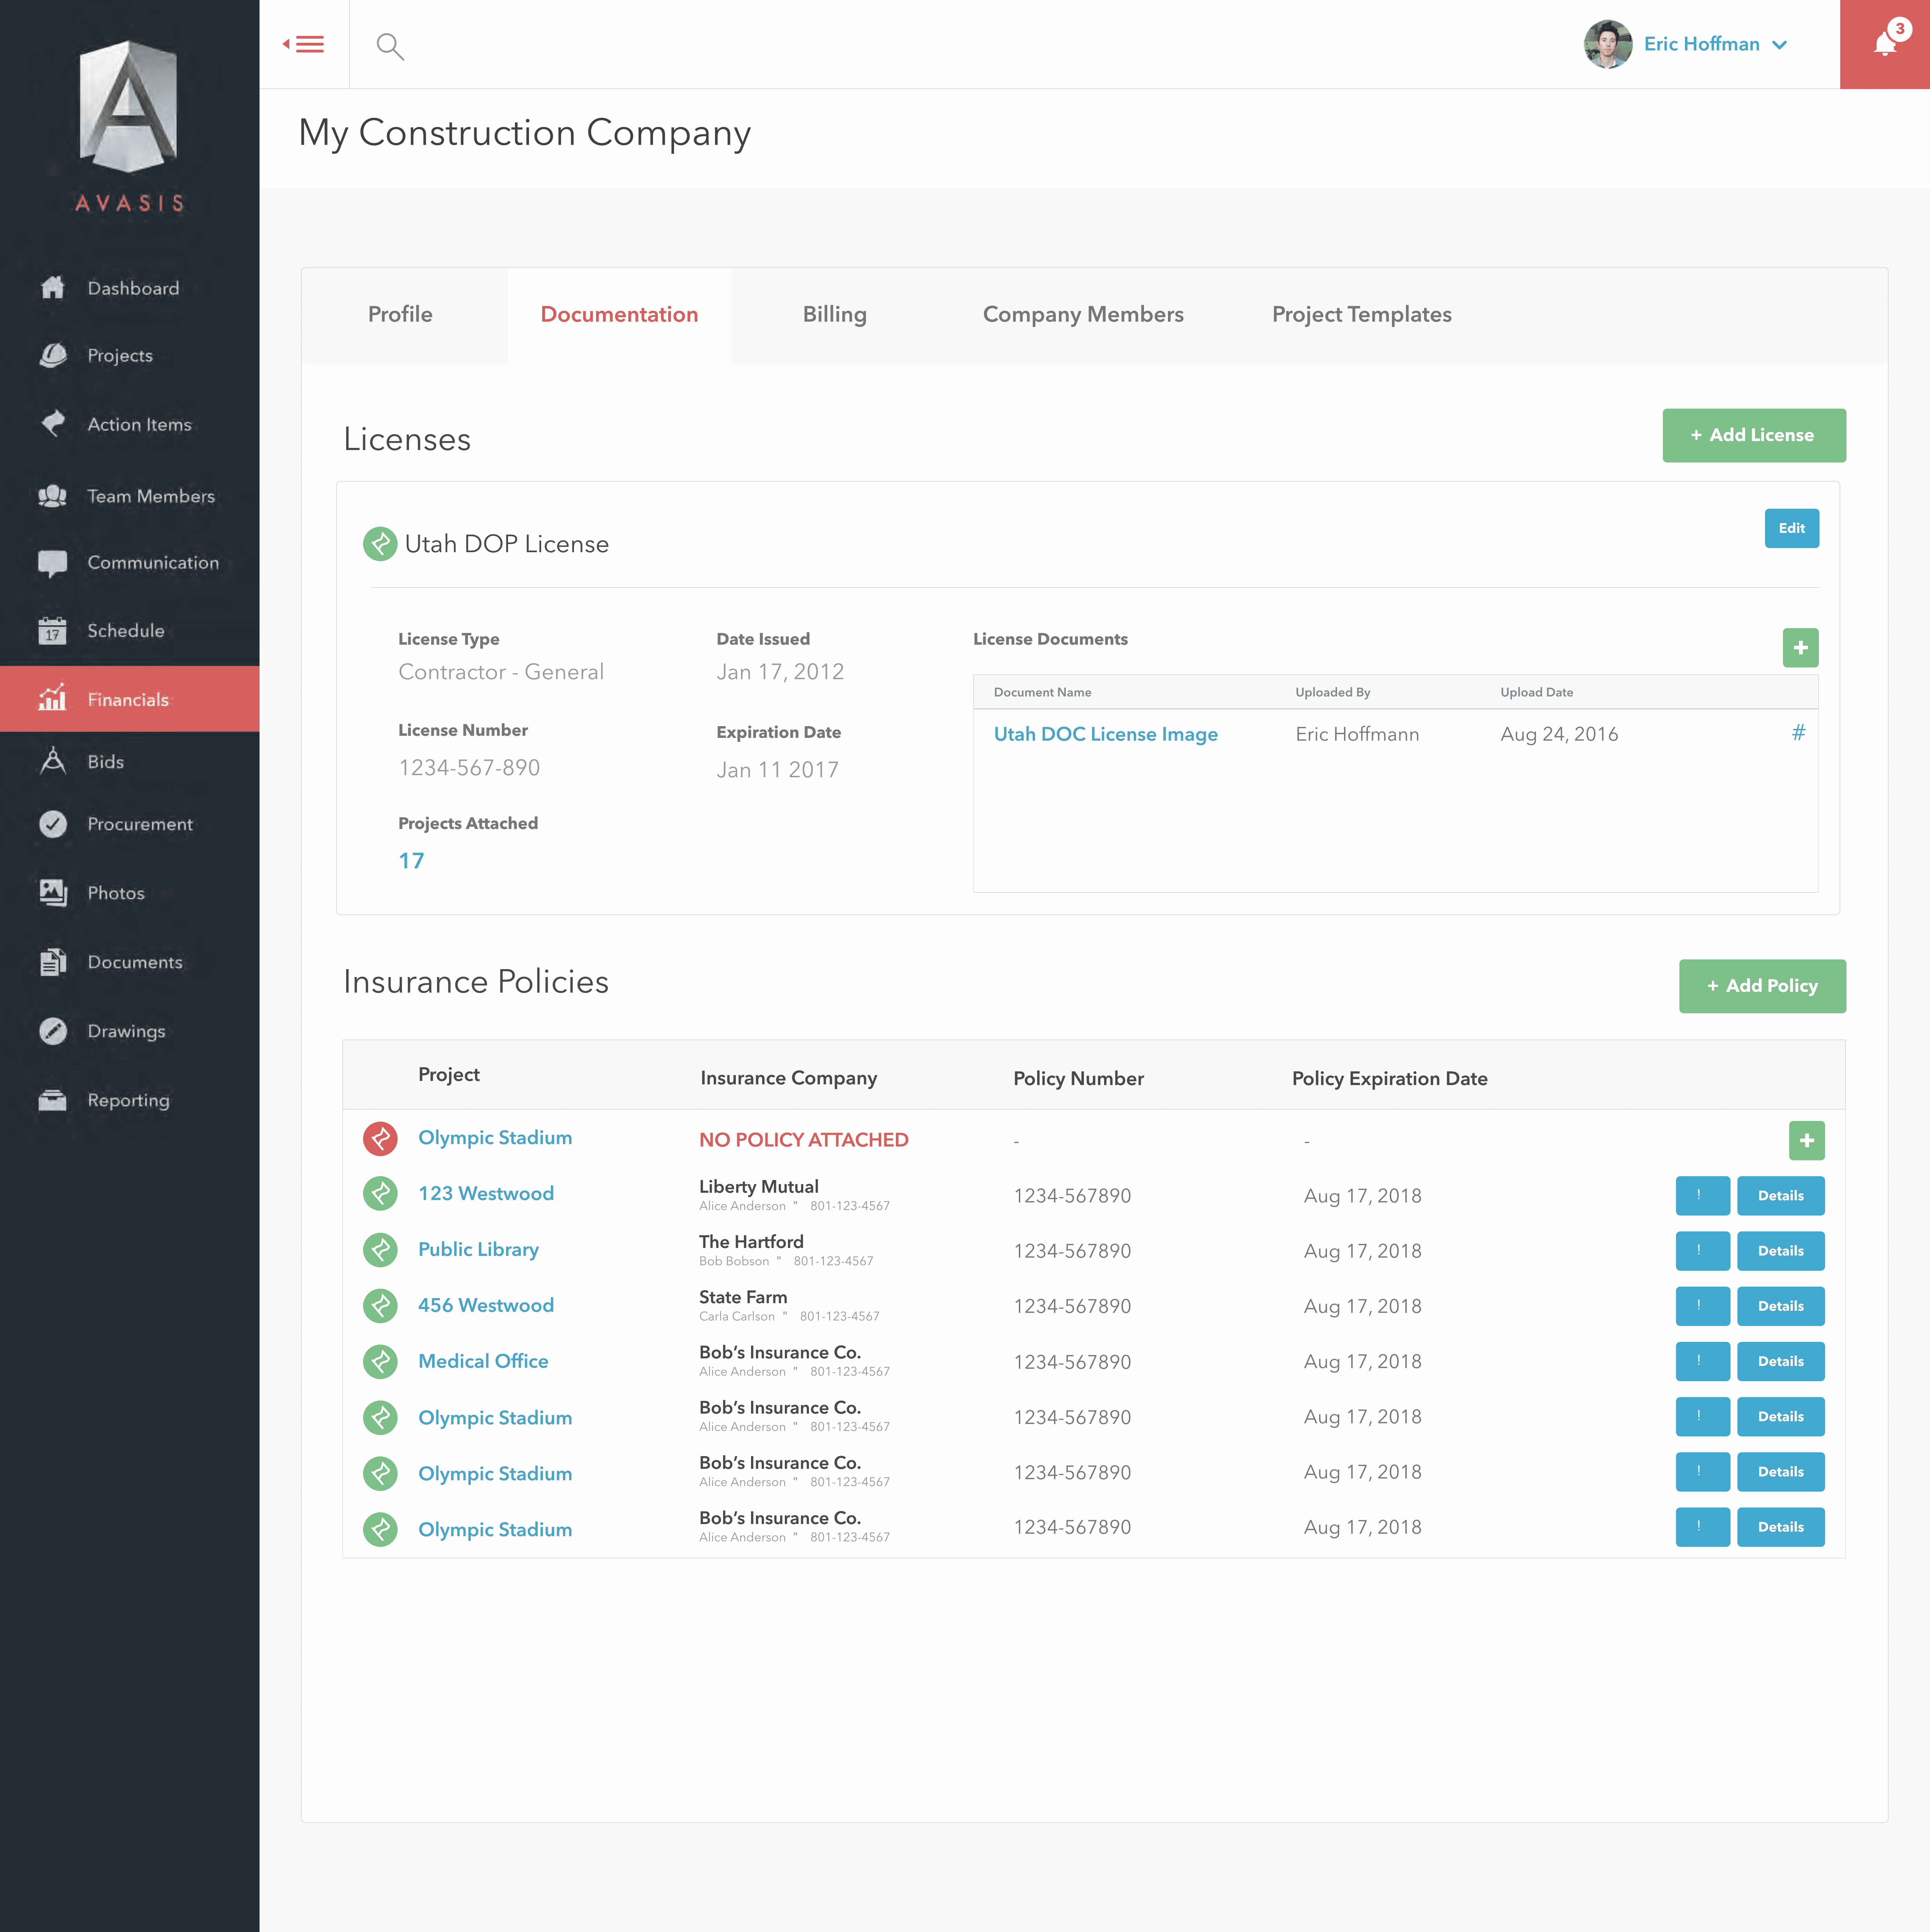Open Drawings section in sidebar
The width and height of the screenshot is (1930, 1932).
point(126,1031)
